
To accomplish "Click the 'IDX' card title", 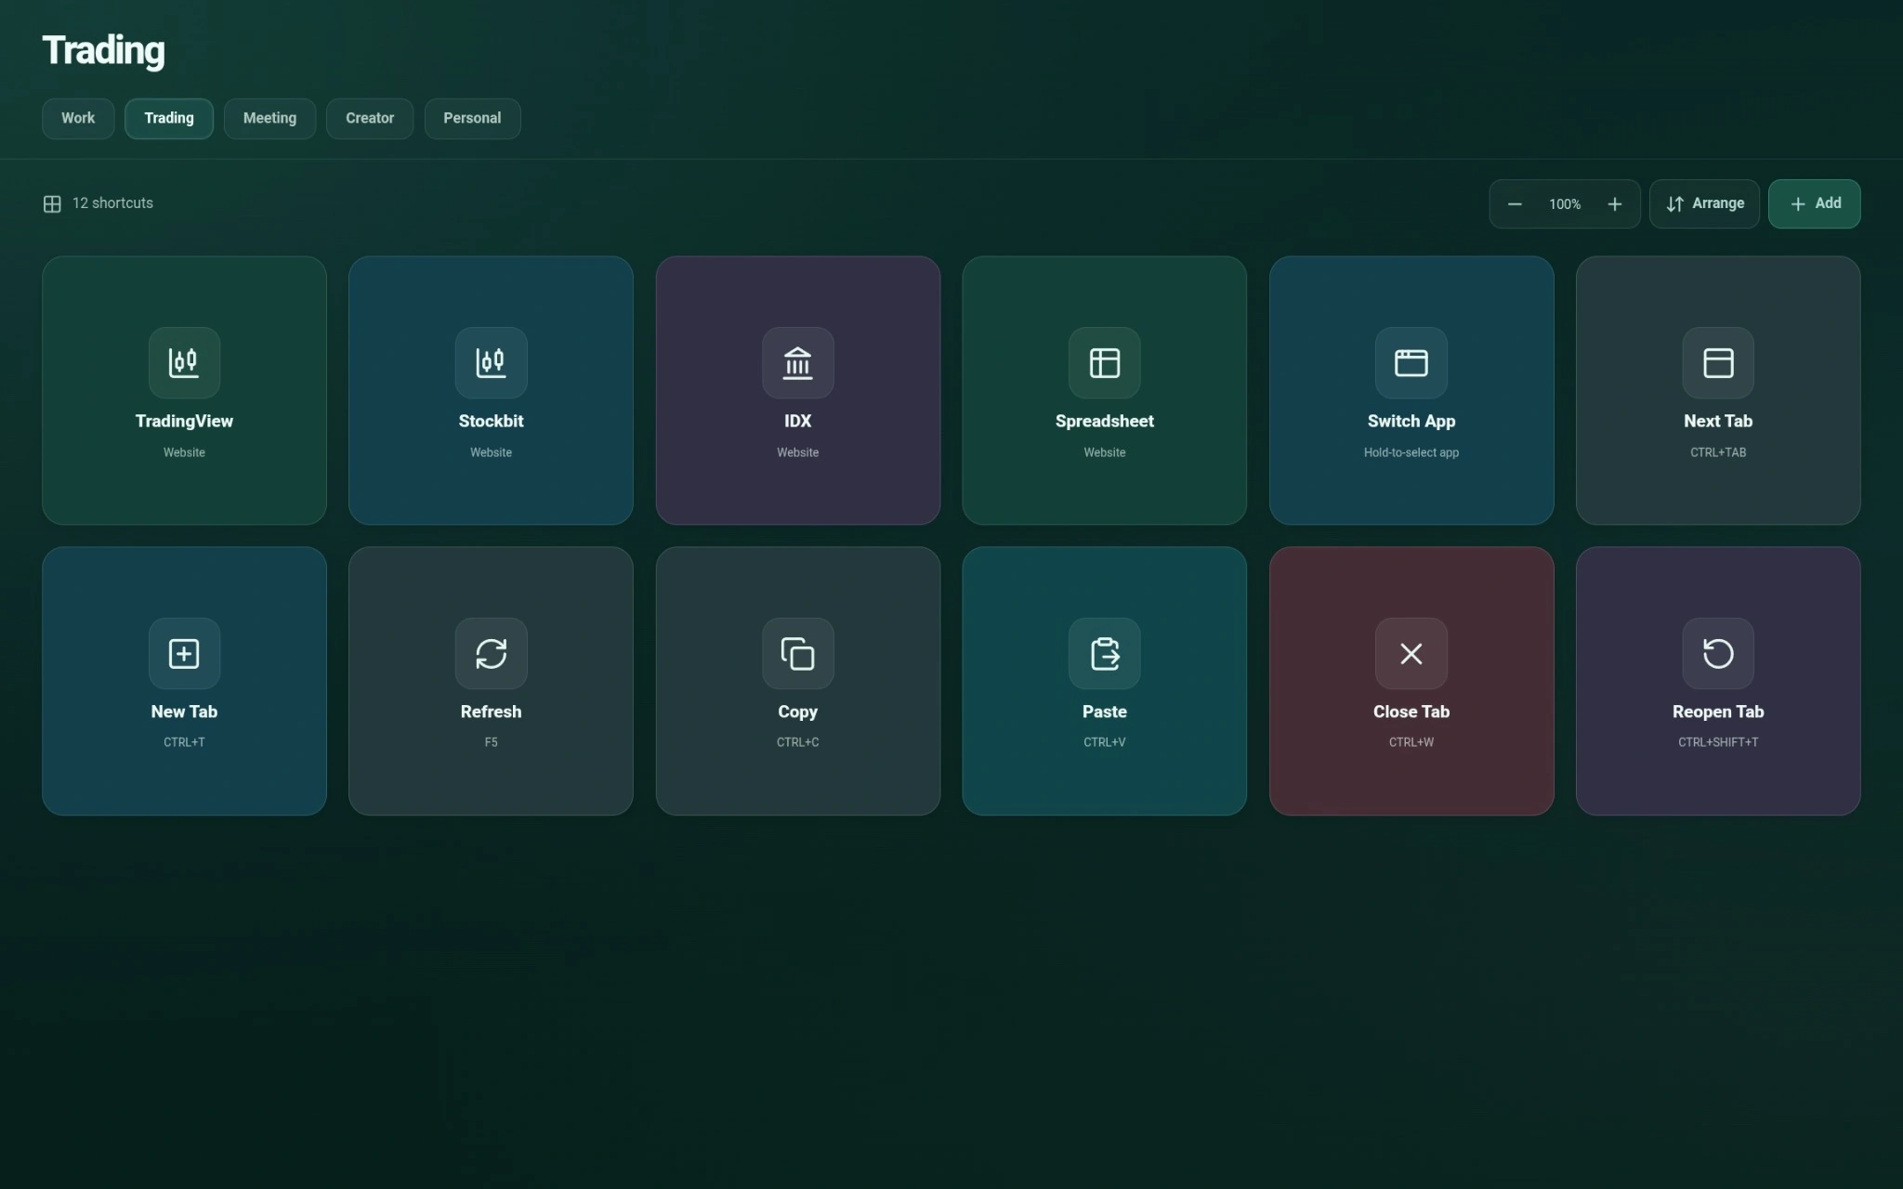I will [797, 421].
